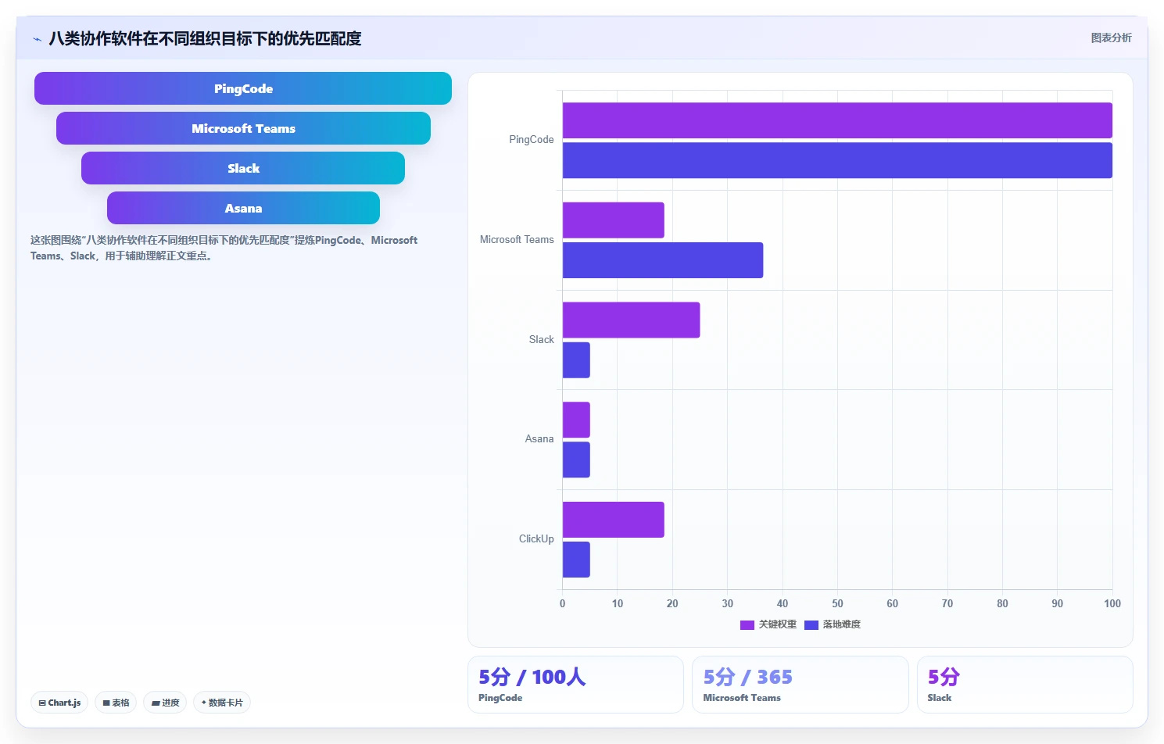
Task: Click Microsoft Teams' purple 关键权重 chart bar
Action: coord(614,220)
